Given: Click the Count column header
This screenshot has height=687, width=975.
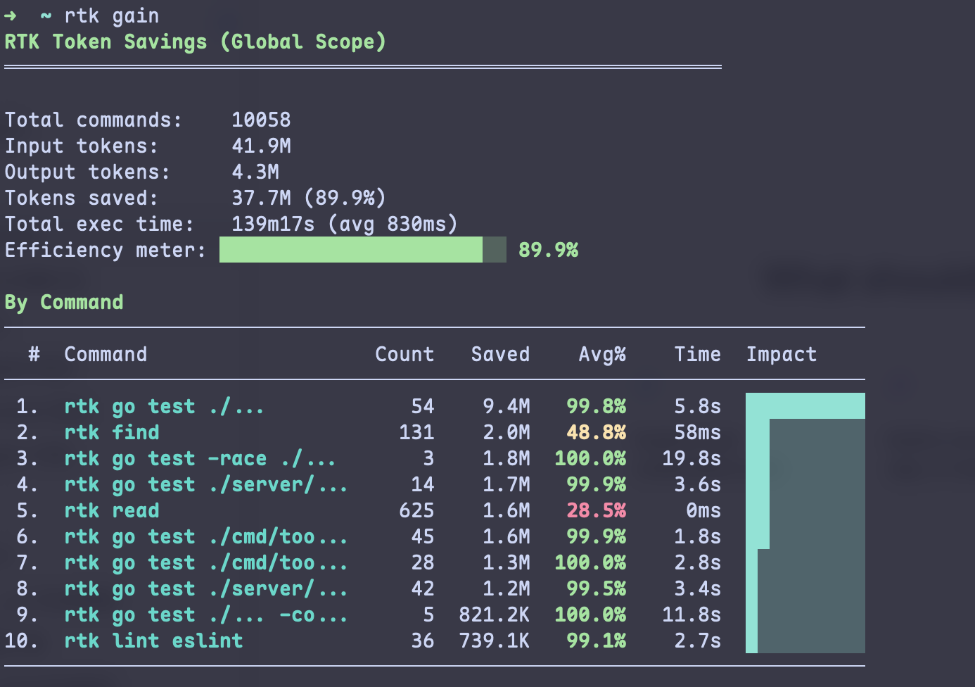Looking at the screenshot, I should pos(404,354).
